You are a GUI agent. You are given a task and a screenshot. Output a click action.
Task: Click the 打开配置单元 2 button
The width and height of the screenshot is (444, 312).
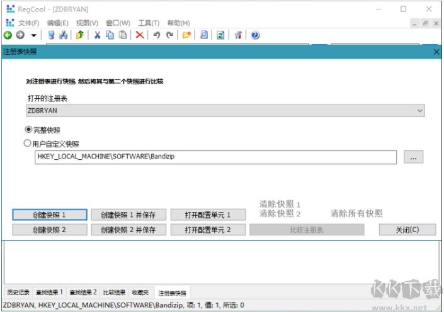pos(208,230)
